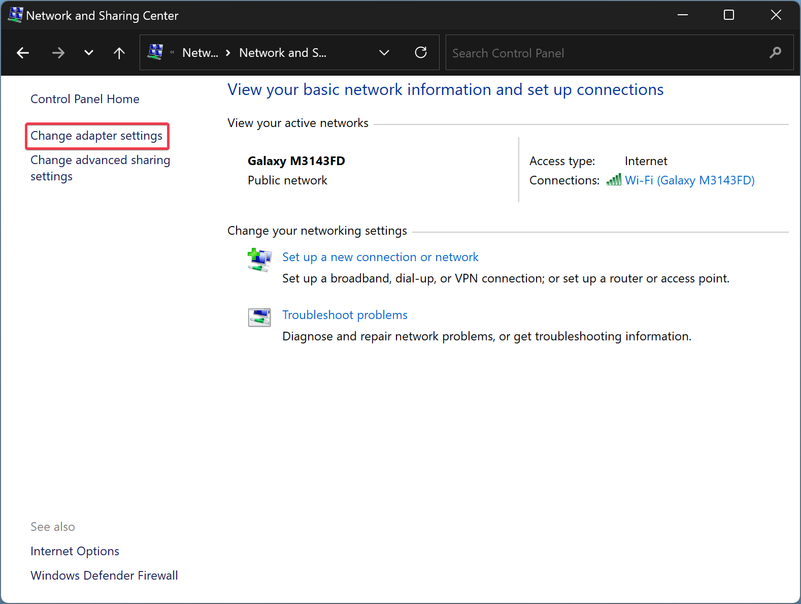
Task: Select the 'Netw...' breadcrumb segment
Action: tap(200, 53)
